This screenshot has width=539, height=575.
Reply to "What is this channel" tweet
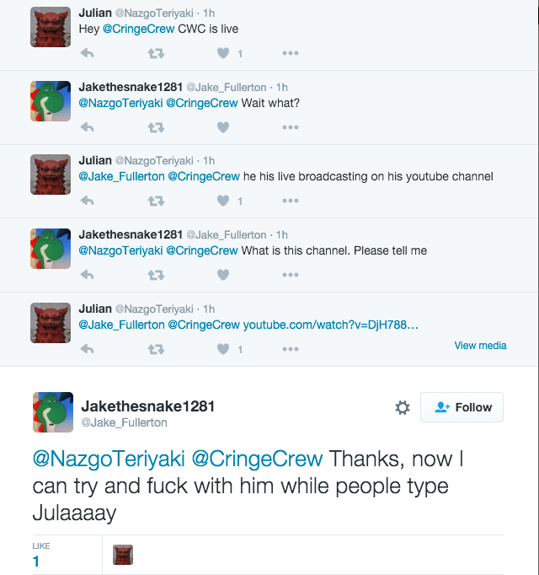(x=88, y=275)
